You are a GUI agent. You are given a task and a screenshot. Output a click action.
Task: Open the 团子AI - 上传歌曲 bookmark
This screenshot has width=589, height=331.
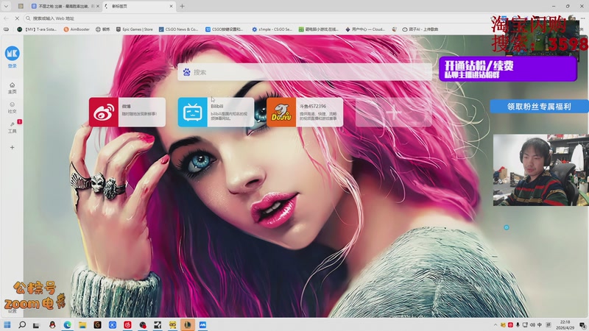[420, 29]
